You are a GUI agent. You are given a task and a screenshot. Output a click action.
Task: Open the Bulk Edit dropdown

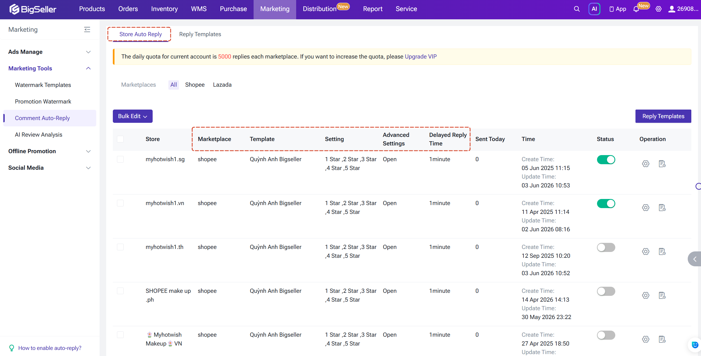coord(133,116)
